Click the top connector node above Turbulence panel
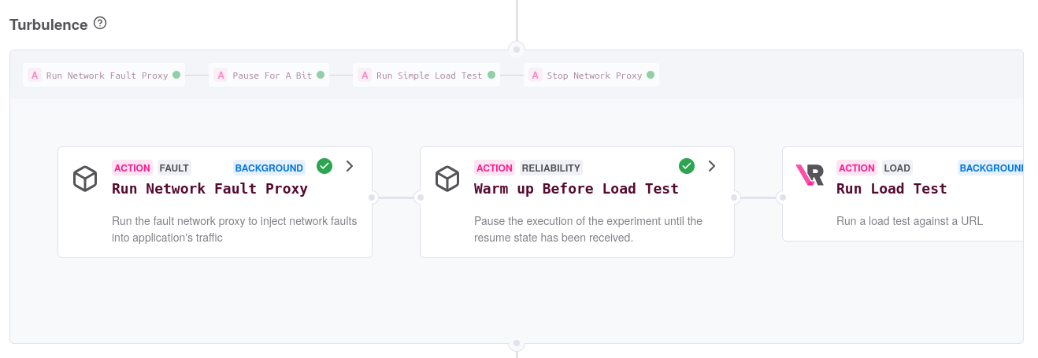This screenshot has height=358, width=1038. 516,49
